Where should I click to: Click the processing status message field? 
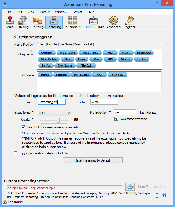tap(64, 188)
